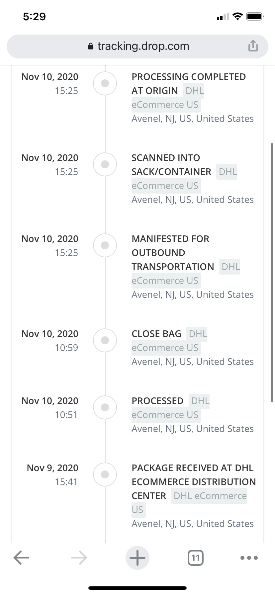Tap the share icon in address bar
The height and width of the screenshot is (595, 275).
(x=253, y=46)
